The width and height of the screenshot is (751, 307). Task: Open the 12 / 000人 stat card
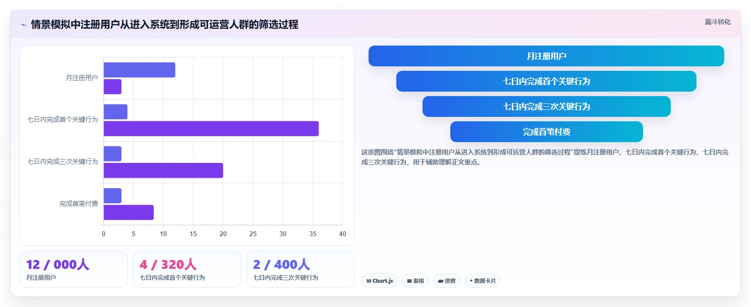tap(73, 269)
